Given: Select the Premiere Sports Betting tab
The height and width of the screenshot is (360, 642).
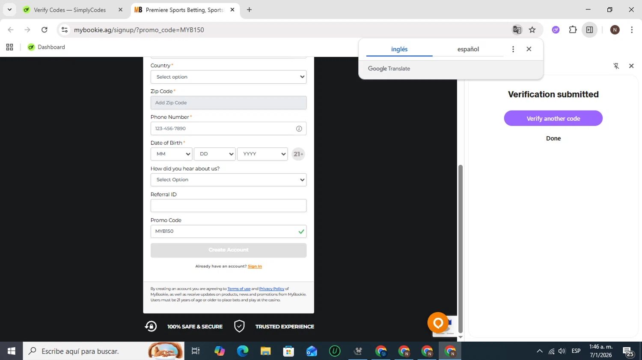Looking at the screenshot, I should (185, 10).
